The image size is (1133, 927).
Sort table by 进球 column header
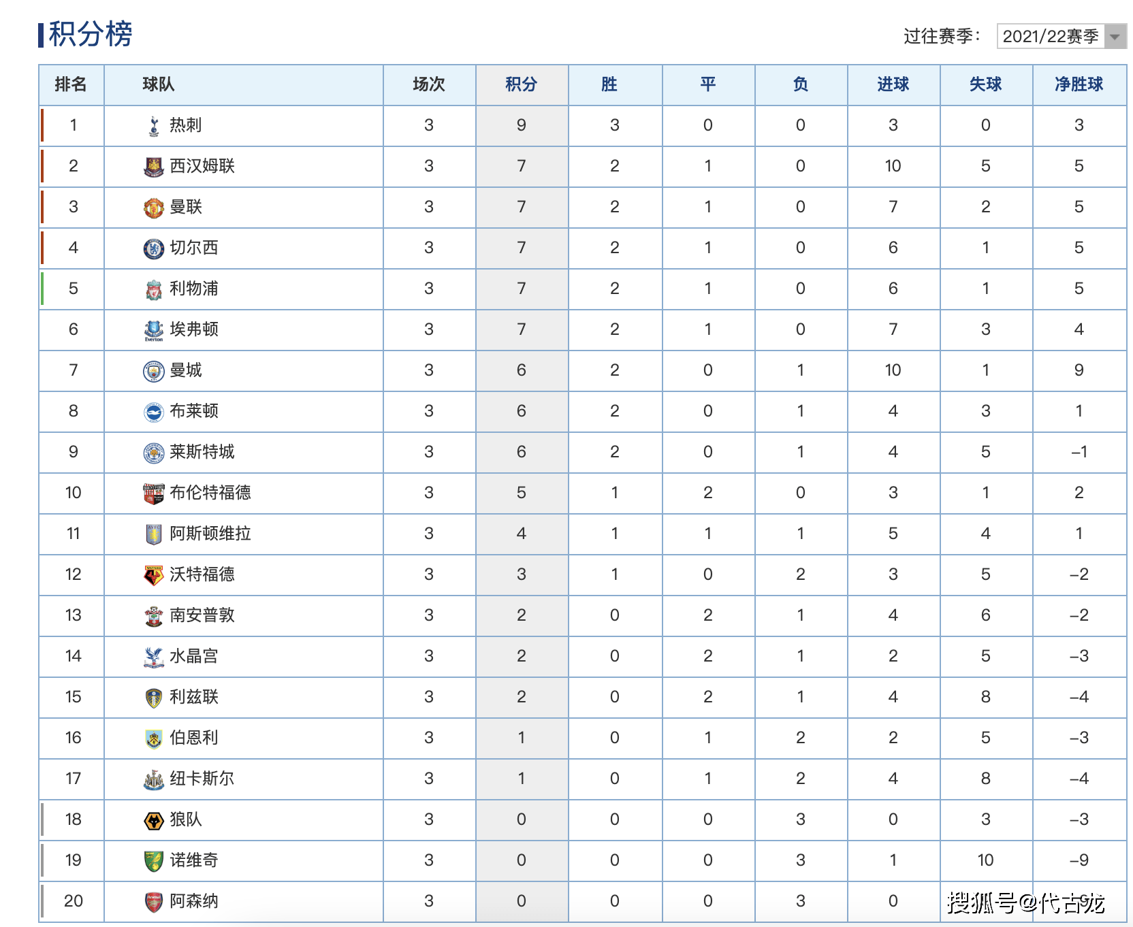[893, 84]
